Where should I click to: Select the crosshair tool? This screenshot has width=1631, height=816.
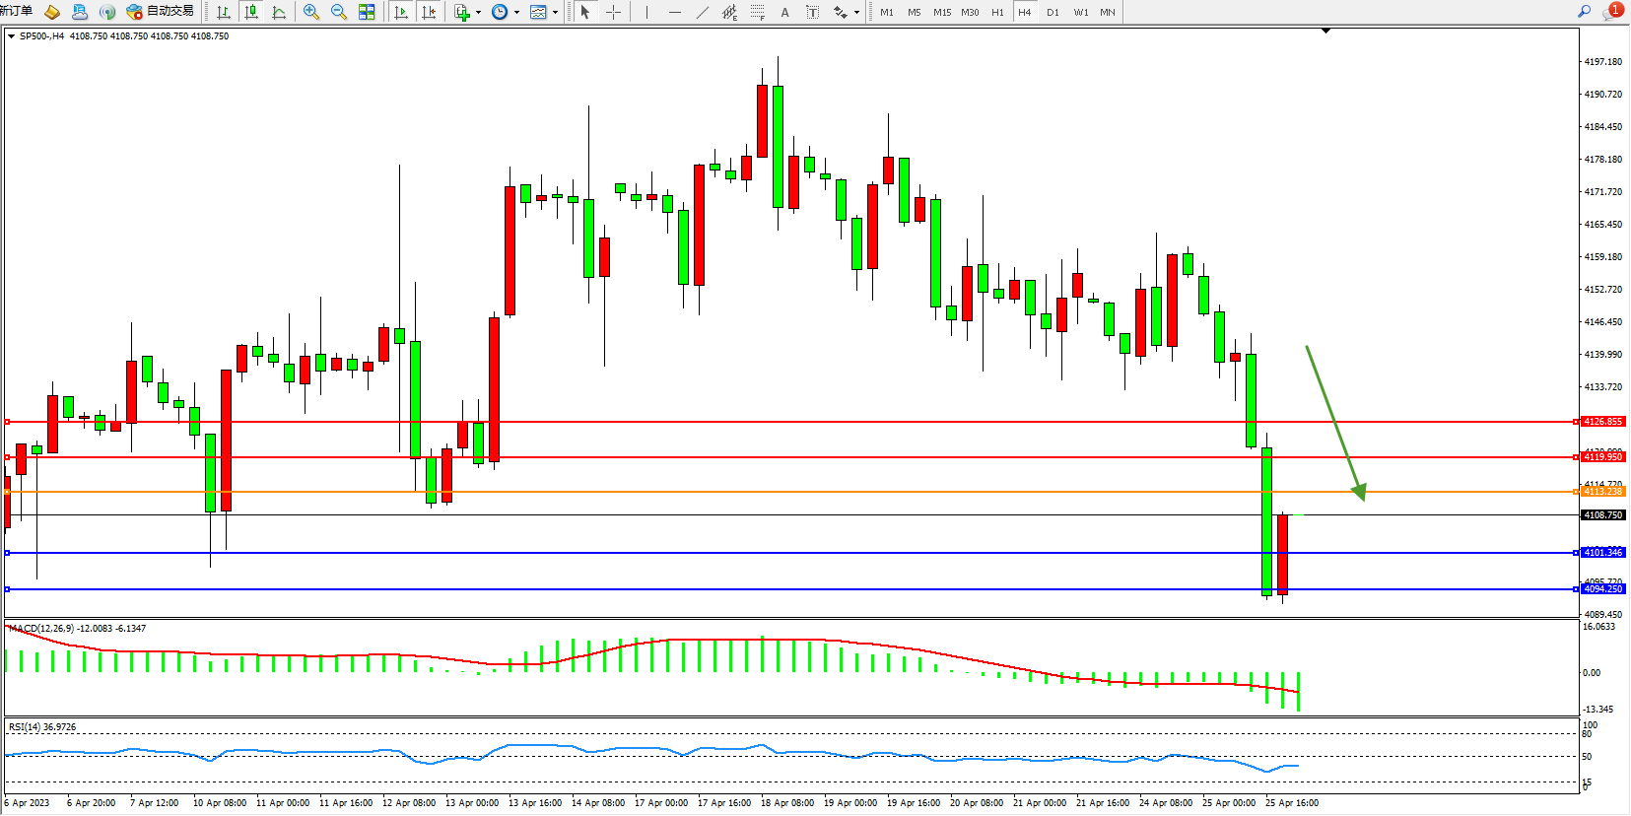click(613, 12)
